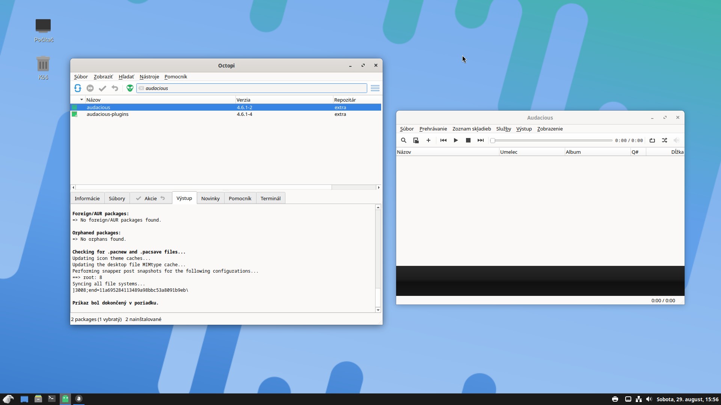Viewport: 721px width, 405px height.
Task: Click the Octopi system upgrade icon
Action: tap(90, 88)
